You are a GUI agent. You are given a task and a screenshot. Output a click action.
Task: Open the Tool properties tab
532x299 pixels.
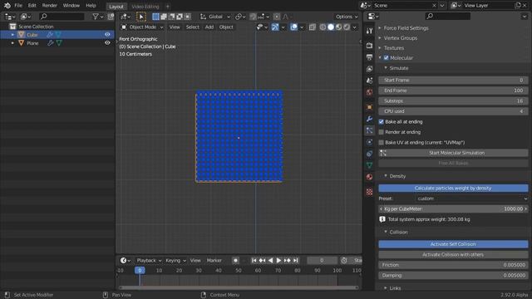pyautogui.click(x=369, y=31)
